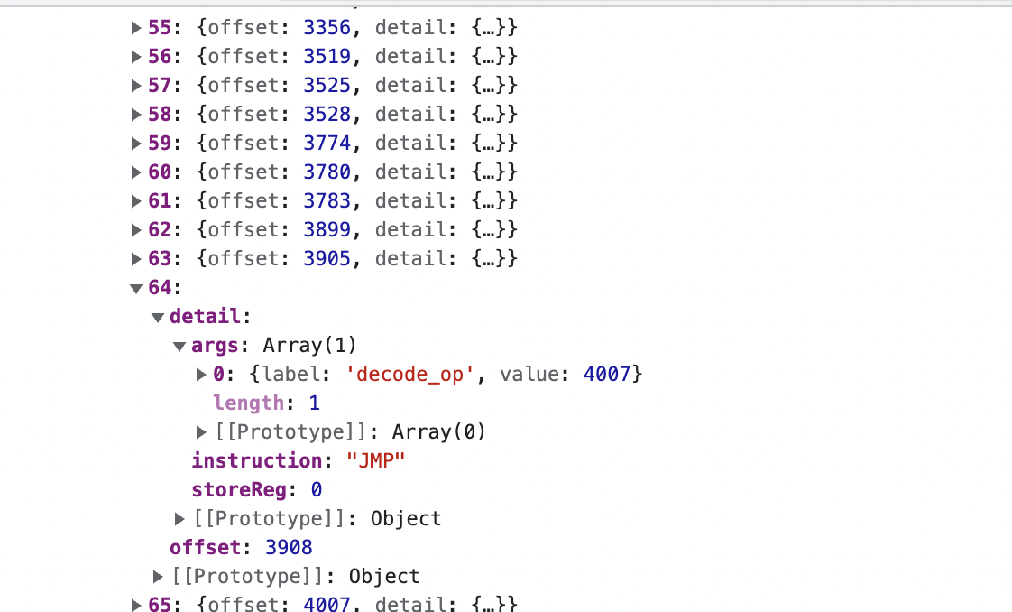Click the Array(0) prototype text

click(x=439, y=431)
